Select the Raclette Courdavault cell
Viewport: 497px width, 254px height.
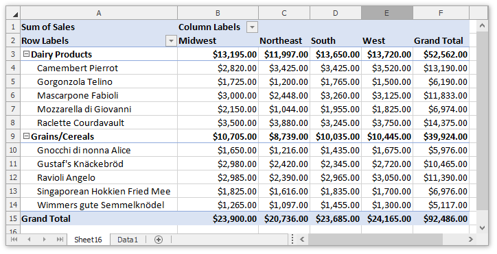click(99, 123)
